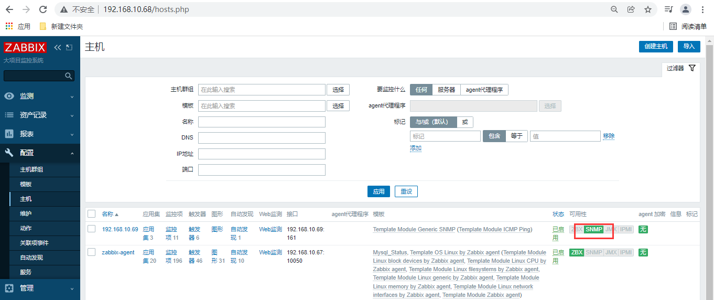Choose 或 tag mode
Image resolution: width=714 pixels, height=300 pixels.
point(465,122)
